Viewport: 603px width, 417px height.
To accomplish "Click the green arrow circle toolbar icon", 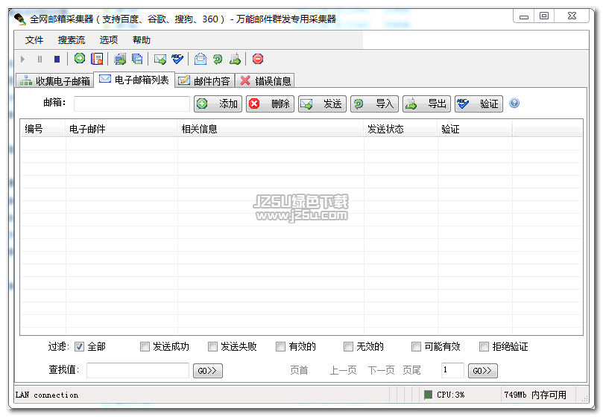I will coord(80,58).
